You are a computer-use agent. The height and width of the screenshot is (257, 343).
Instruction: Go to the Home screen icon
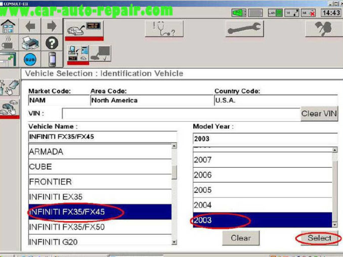pyautogui.click(x=8, y=26)
